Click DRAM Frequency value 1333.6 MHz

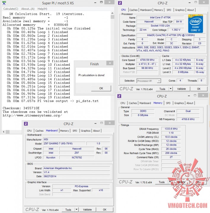pyautogui.click(x=171, y=129)
